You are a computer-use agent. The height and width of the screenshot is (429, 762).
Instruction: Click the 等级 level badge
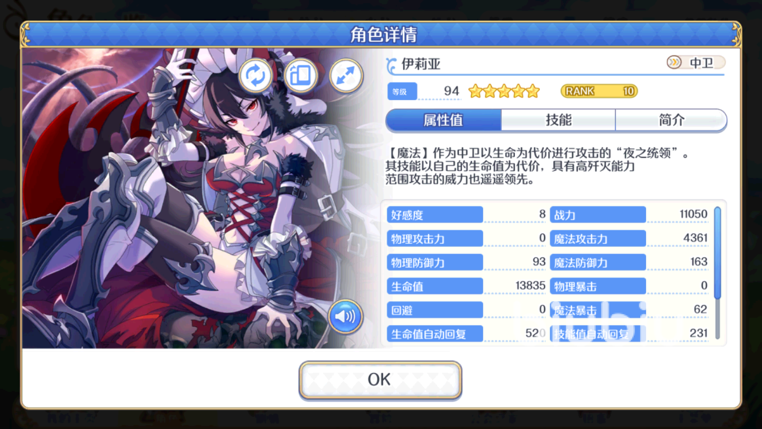pyautogui.click(x=402, y=91)
